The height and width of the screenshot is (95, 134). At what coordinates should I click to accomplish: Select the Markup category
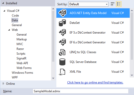(x=22, y=39)
